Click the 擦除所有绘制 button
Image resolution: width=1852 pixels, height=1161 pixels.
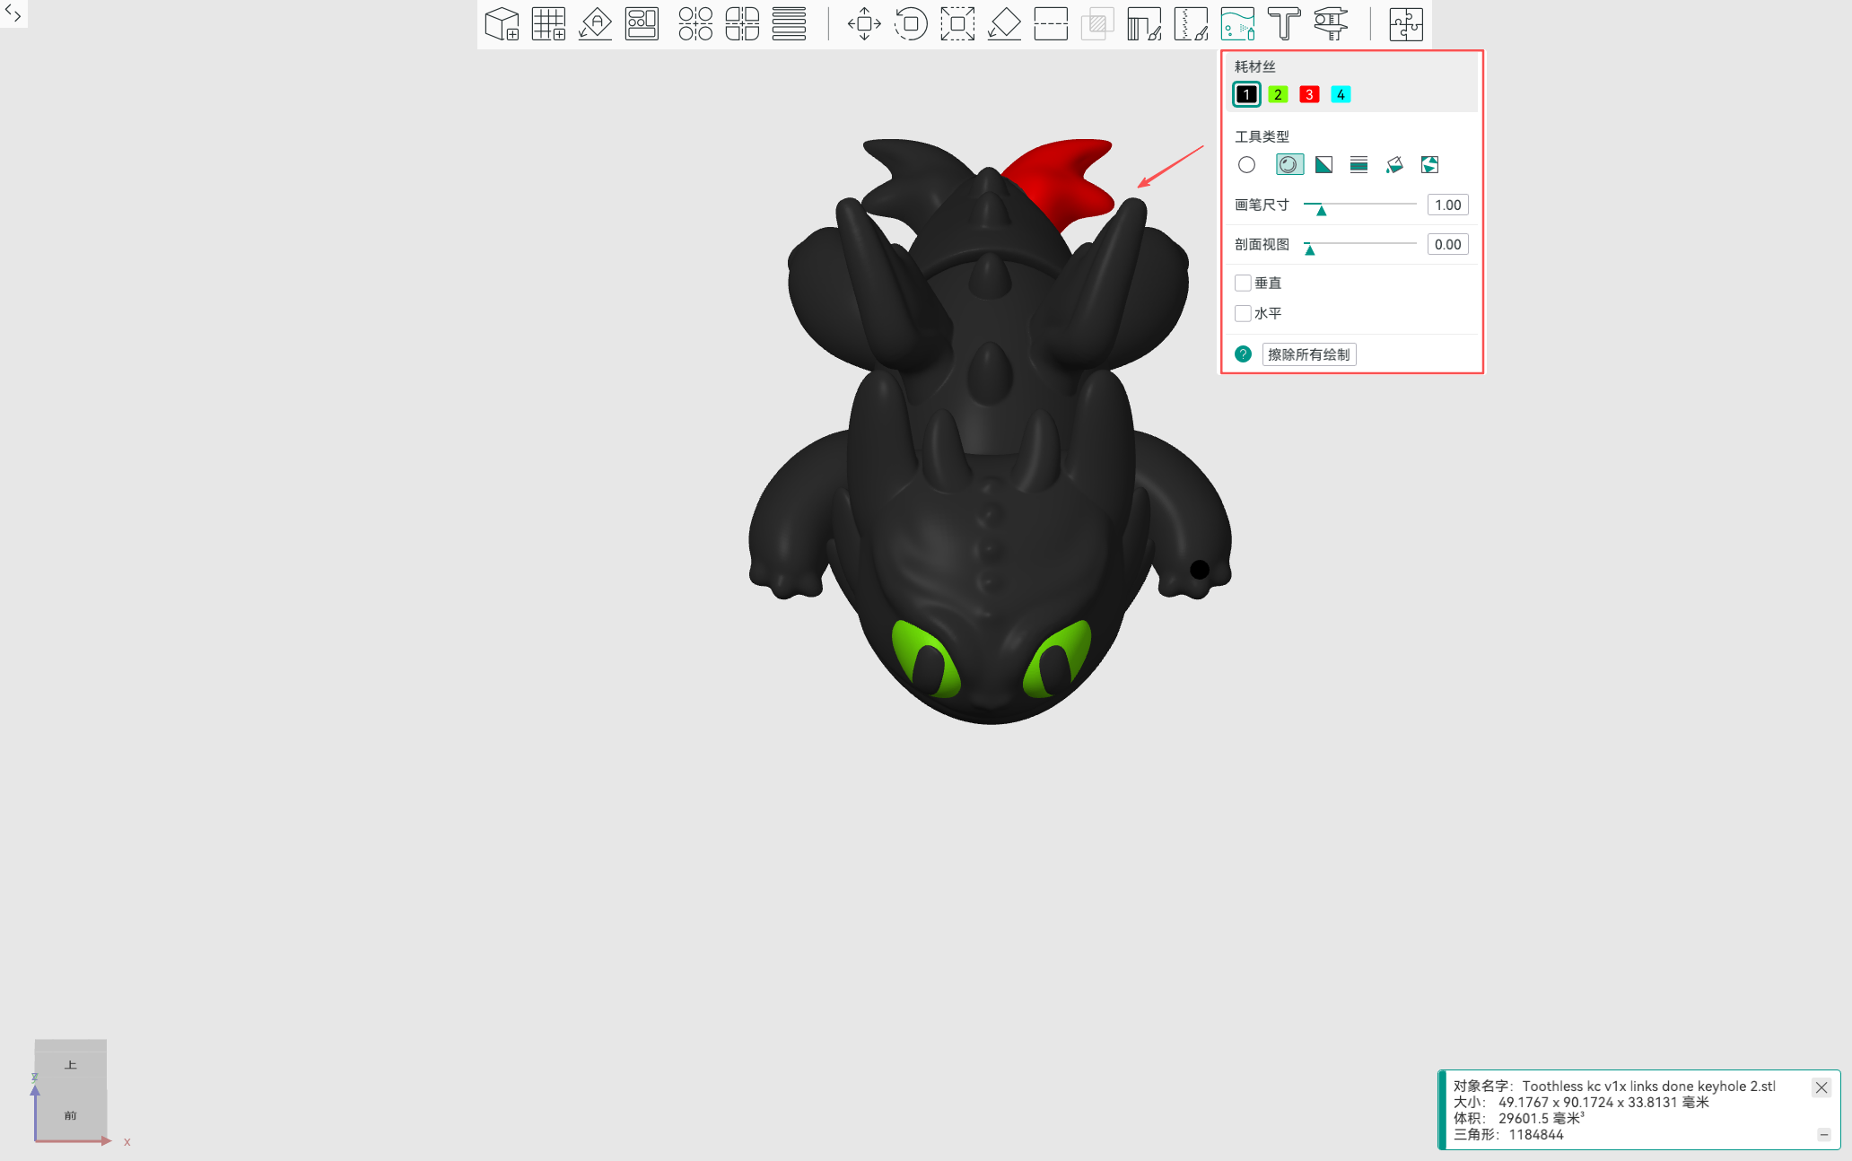click(1308, 354)
